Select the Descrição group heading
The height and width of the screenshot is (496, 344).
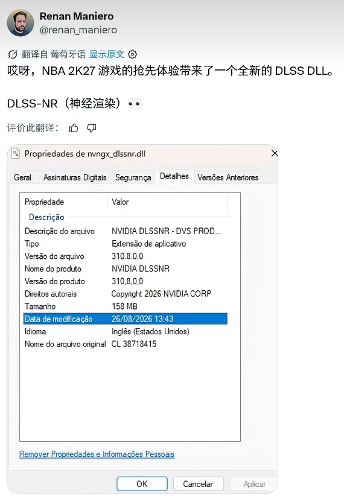[x=46, y=217]
